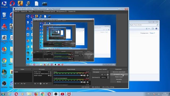Undock the Сцены panel via header icon

pyautogui.click(x=32, y=69)
